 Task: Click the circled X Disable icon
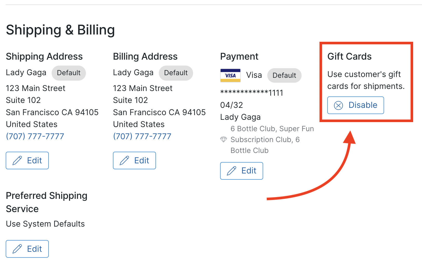click(x=338, y=105)
